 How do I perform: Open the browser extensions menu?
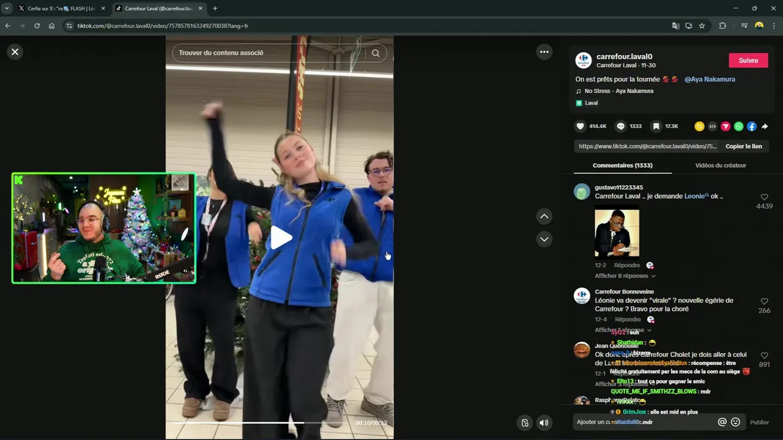click(x=722, y=26)
